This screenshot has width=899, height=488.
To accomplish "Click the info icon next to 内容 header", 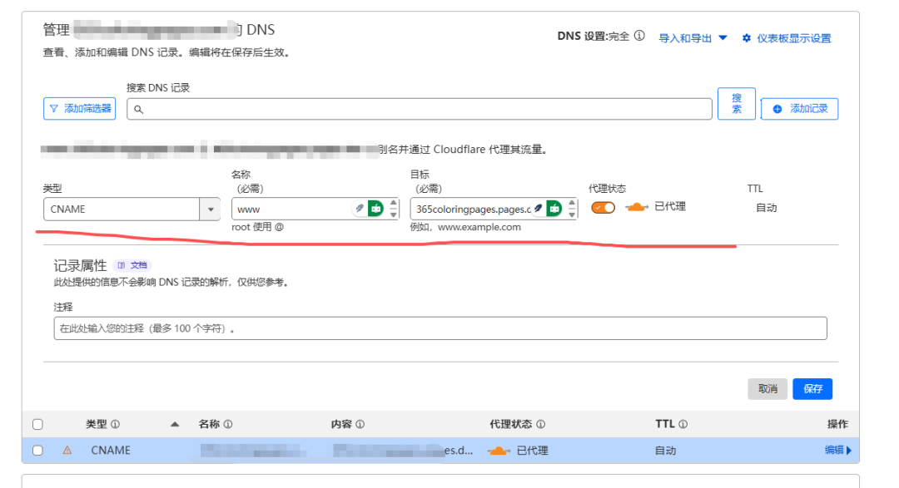I will tap(360, 424).
